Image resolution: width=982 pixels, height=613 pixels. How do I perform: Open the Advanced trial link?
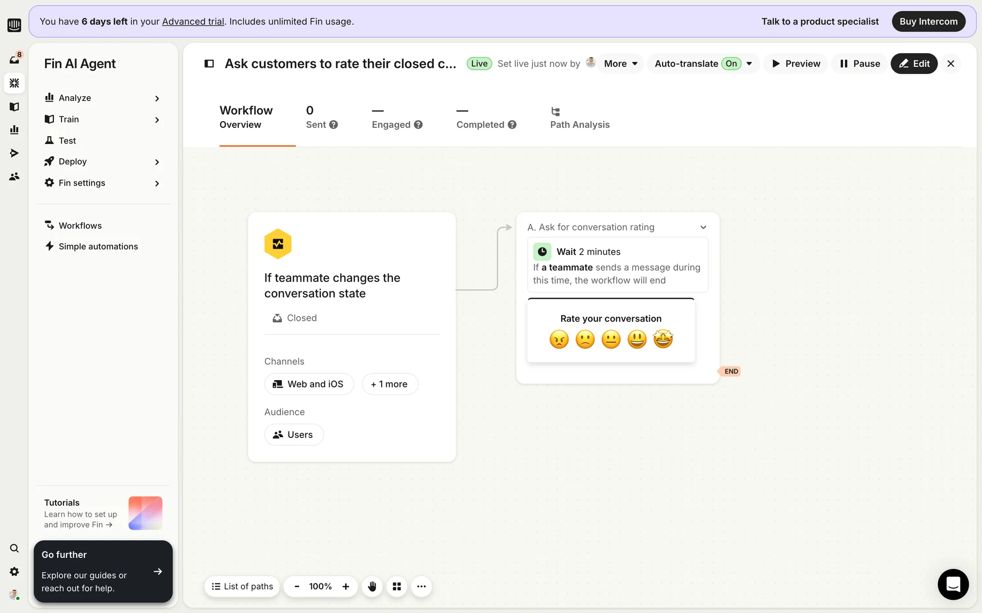pyautogui.click(x=193, y=21)
